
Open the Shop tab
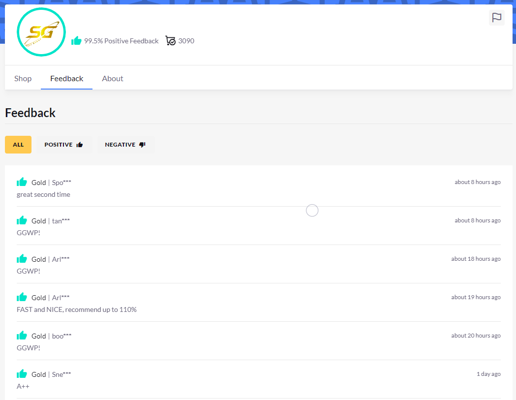(23, 79)
